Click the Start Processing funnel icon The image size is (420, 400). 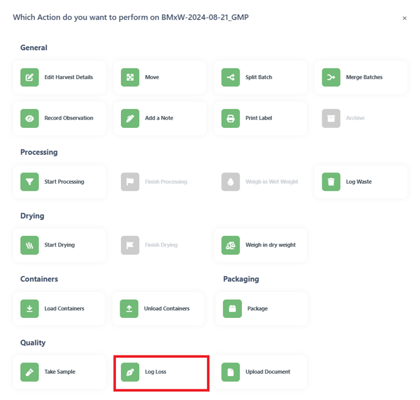coord(29,182)
